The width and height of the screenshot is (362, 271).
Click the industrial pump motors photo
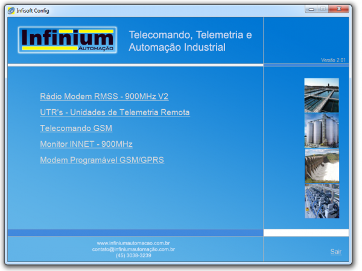322,200
